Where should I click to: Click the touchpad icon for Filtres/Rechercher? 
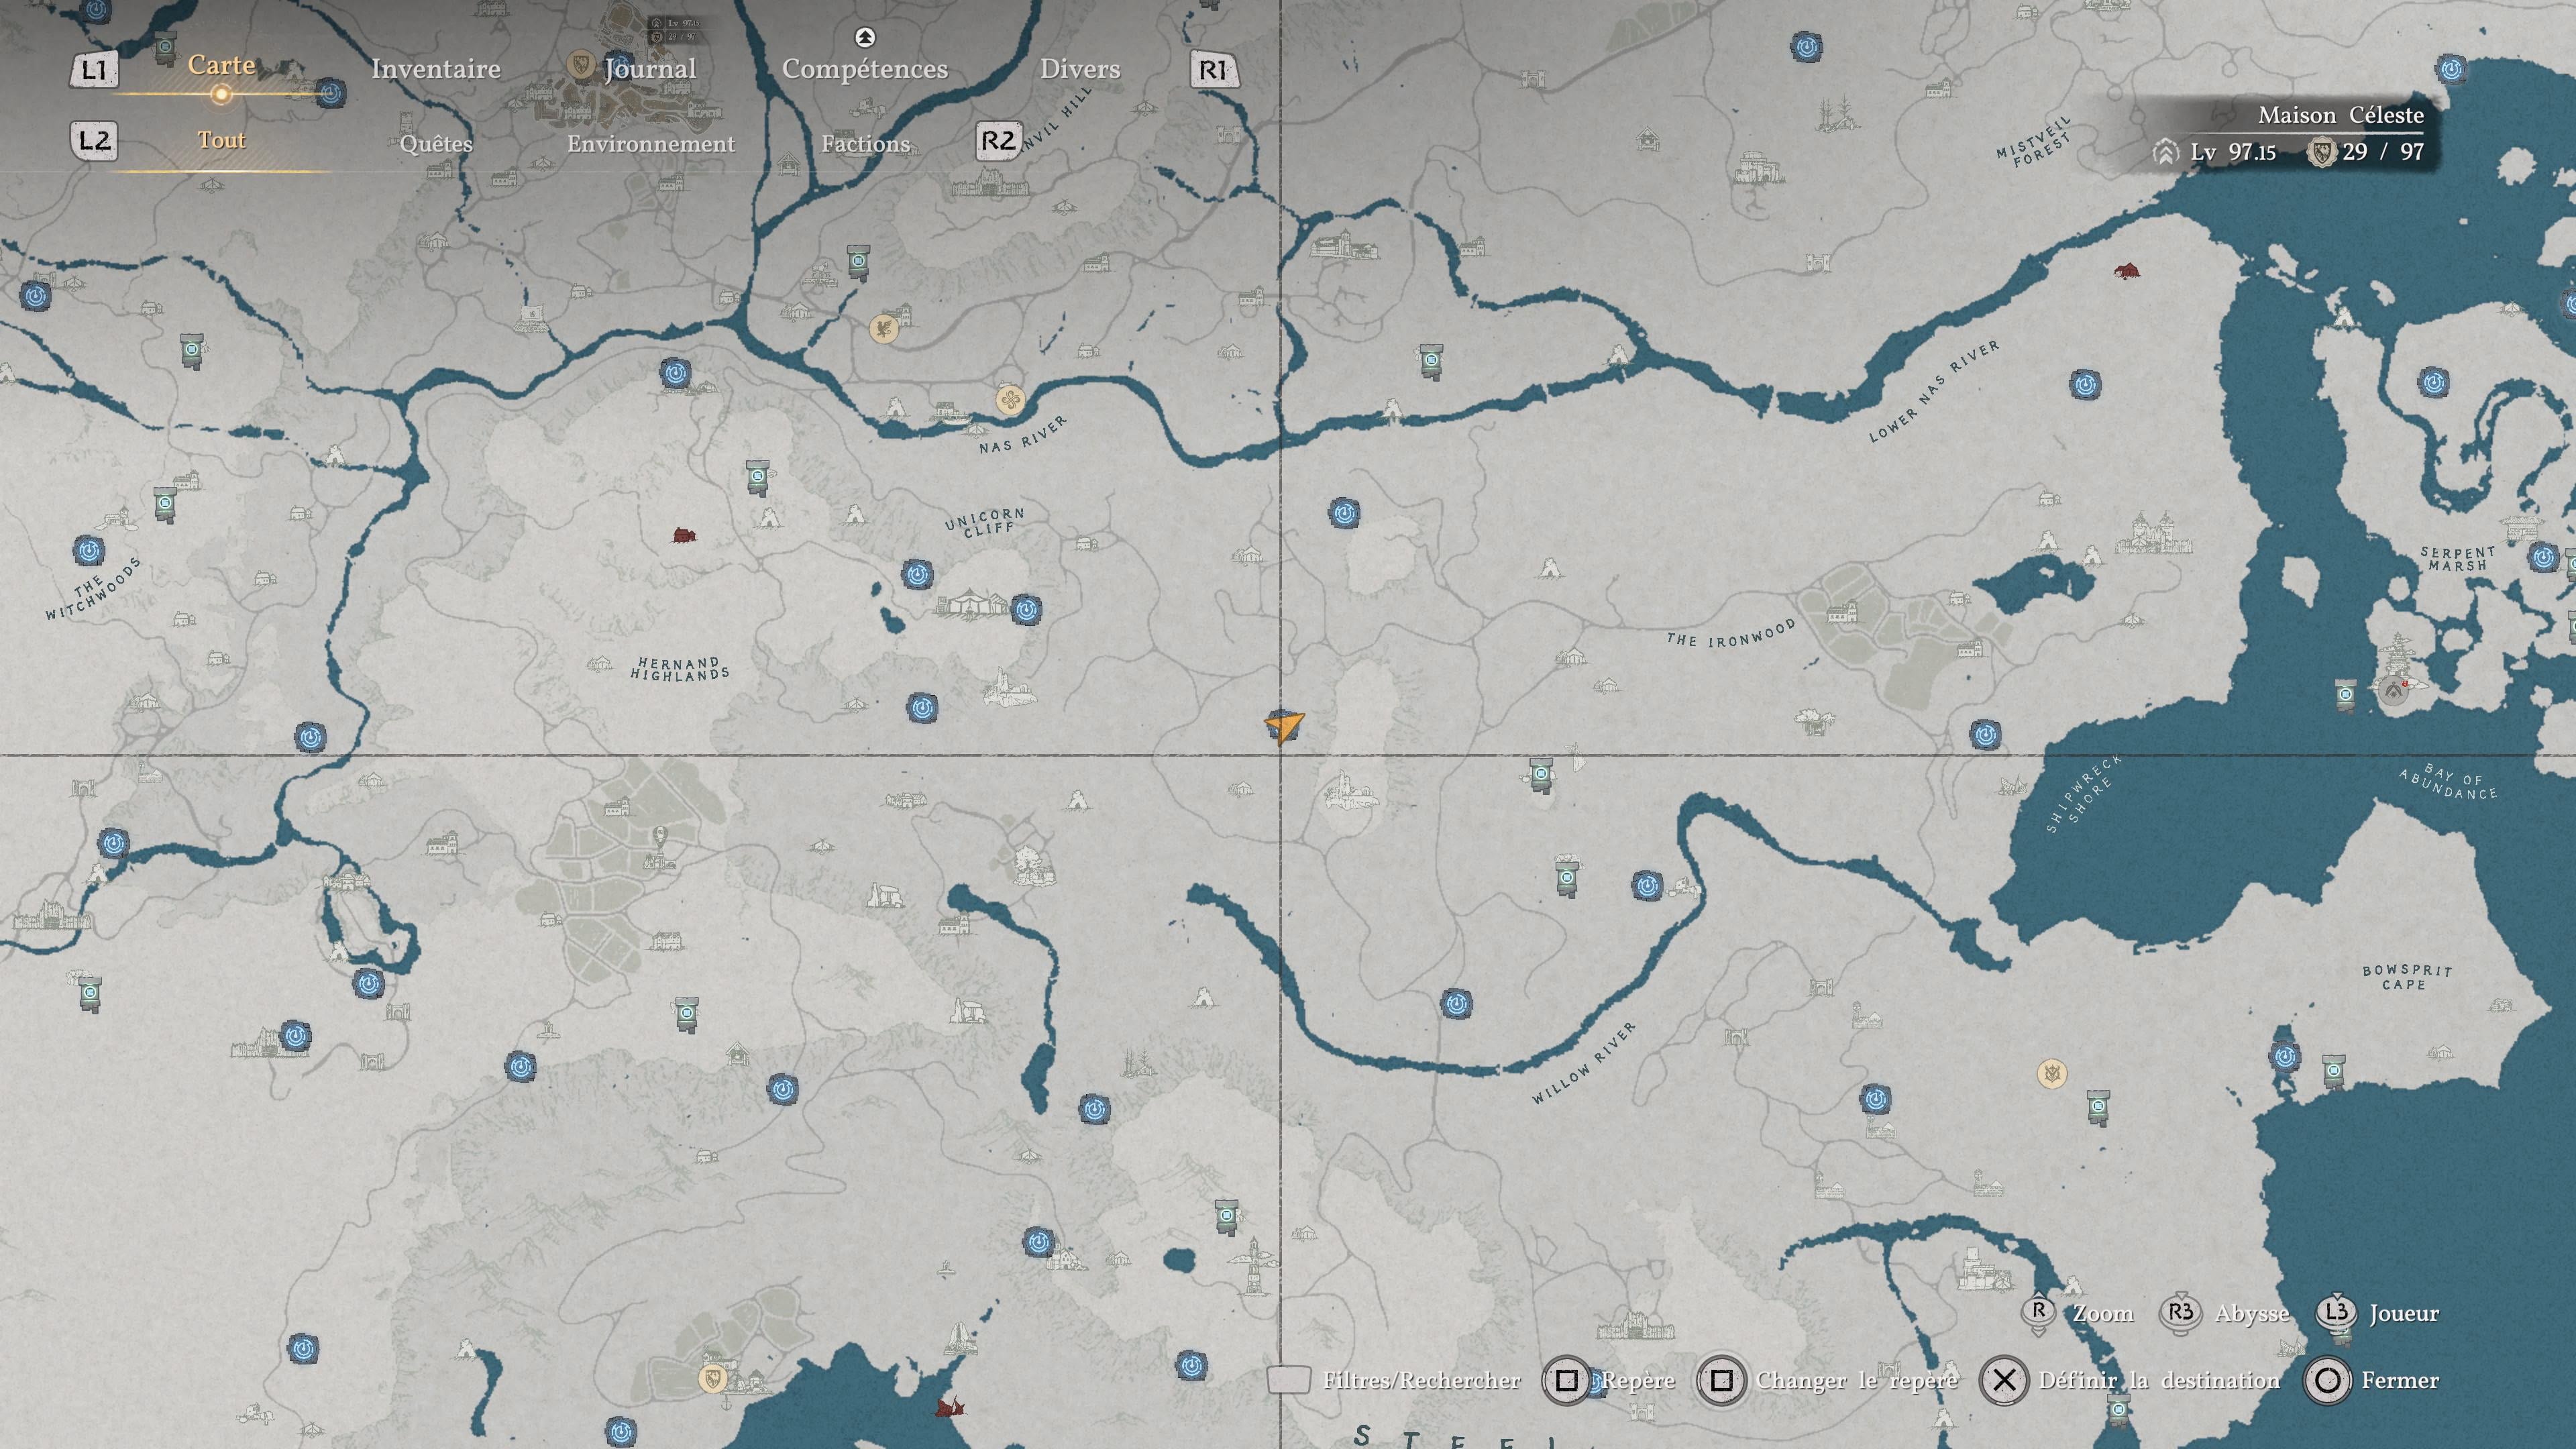tap(1288, 1380)
